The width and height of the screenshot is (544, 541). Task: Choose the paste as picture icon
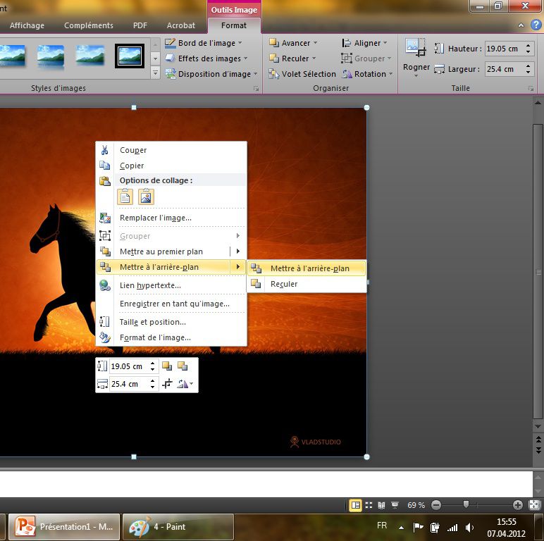(146, 197)
